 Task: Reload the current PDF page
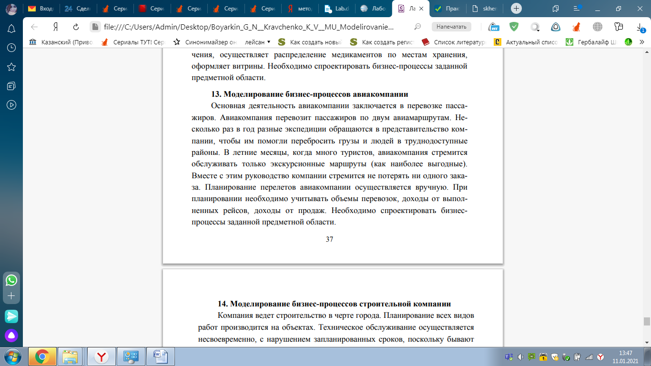[76, 27]
